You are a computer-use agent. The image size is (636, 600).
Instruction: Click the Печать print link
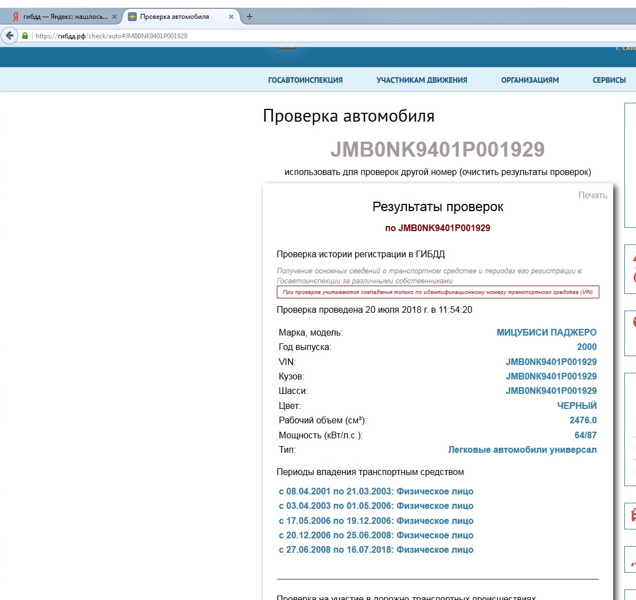pyautogui.click(x=593, y=195)
